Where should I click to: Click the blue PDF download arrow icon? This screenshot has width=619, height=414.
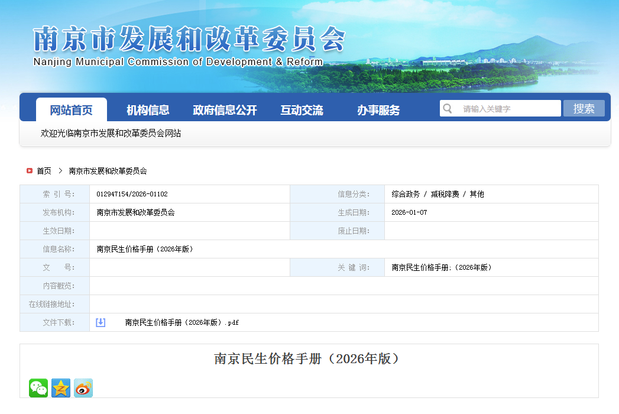point(101,322)
